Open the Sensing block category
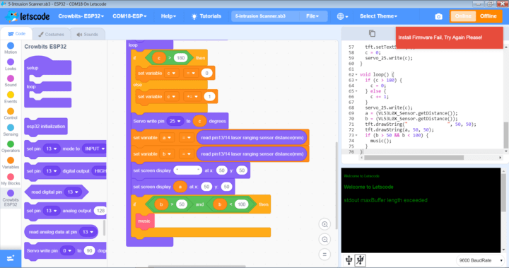This screenshot has width=509, height=268. coord(11,130)
